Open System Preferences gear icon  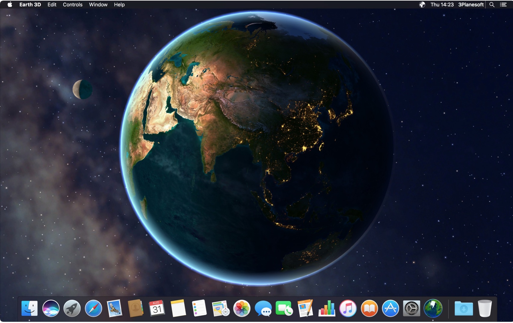[x=411, y=308]
